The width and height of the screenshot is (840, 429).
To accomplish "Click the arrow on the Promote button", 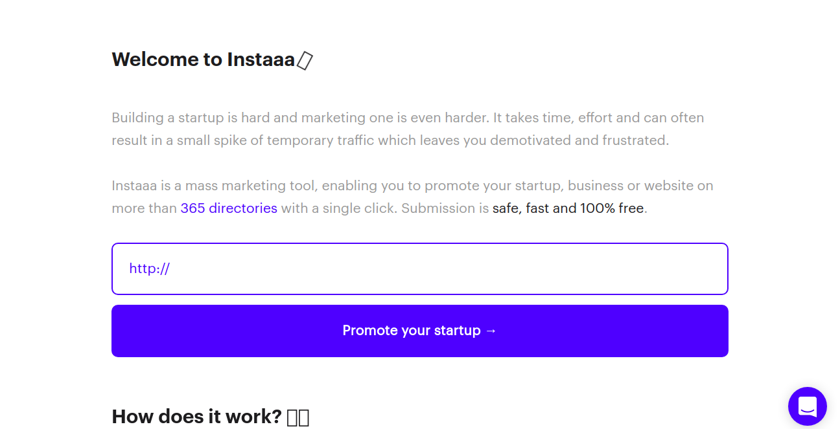I will pyautogui.click(x=491, y=331).
